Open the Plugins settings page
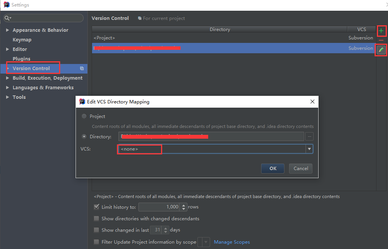Image resolution: width=388 pixels, height=249 pixels. coord(21,59)
